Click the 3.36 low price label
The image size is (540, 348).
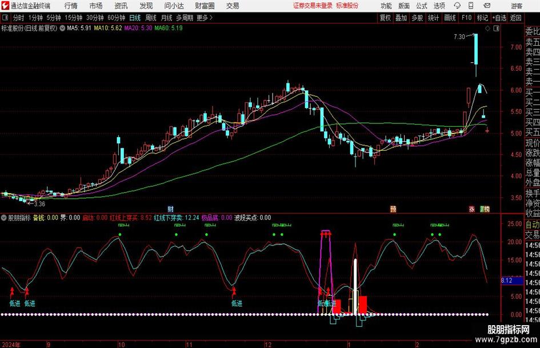tap(39, 204)
